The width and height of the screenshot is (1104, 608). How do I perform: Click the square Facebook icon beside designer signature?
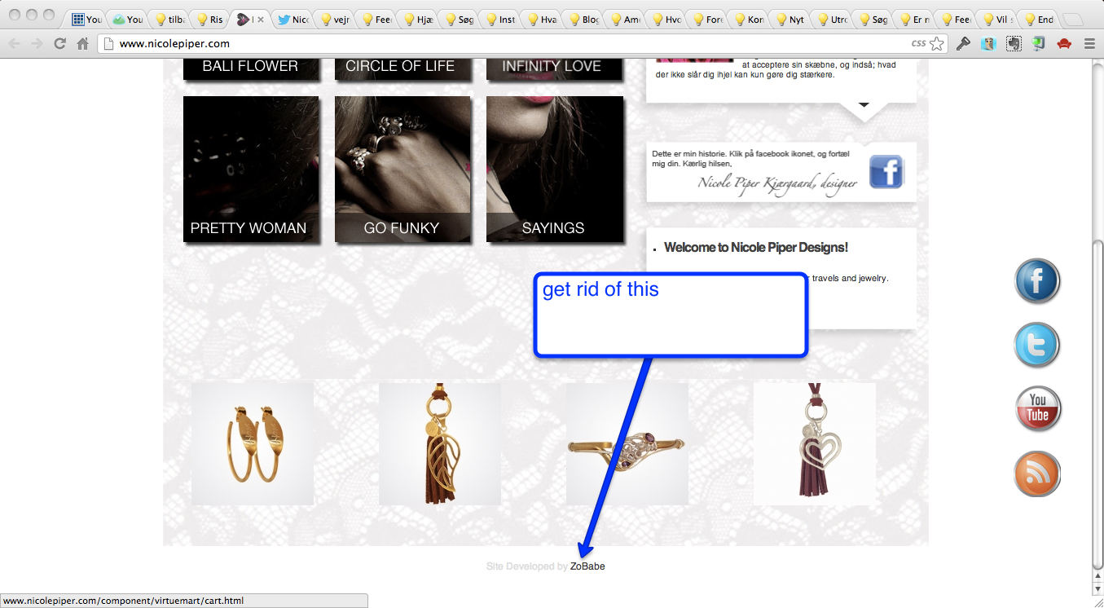tap(886, 172)
